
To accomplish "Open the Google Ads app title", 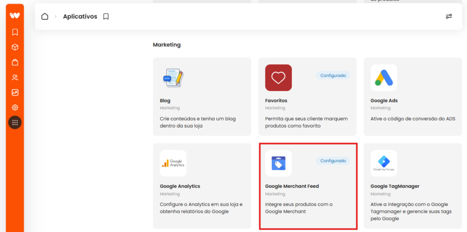I will (384, 101).
